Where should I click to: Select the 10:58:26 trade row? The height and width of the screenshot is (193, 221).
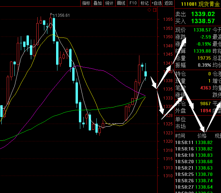[x=194, y=181]
